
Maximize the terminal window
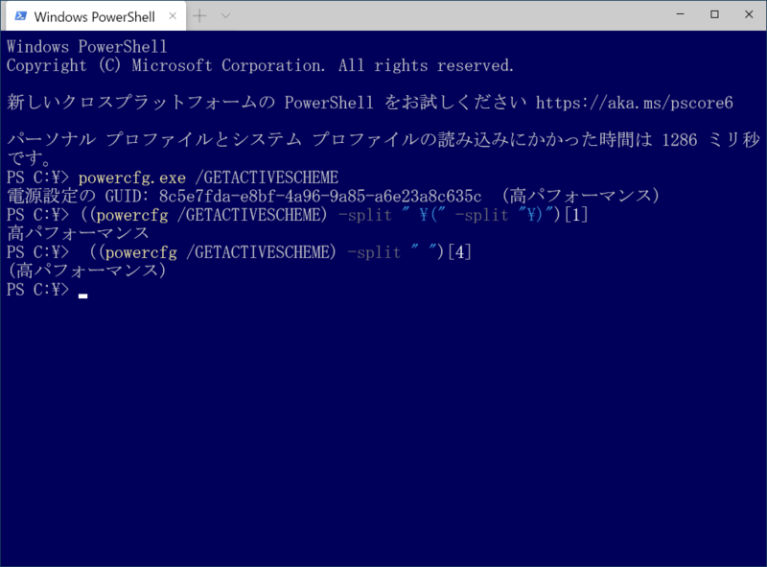pos(714,14)
